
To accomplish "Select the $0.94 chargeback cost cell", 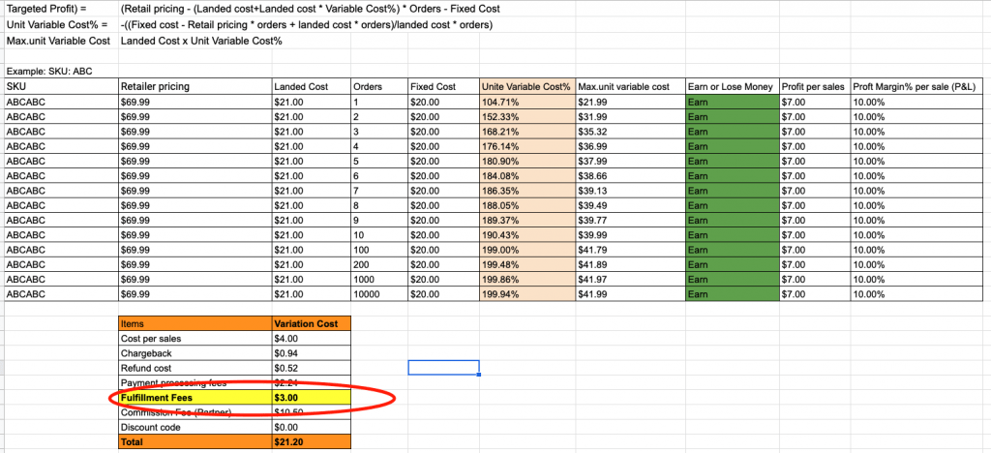I will pyautogui.click(x=311, y=353).
